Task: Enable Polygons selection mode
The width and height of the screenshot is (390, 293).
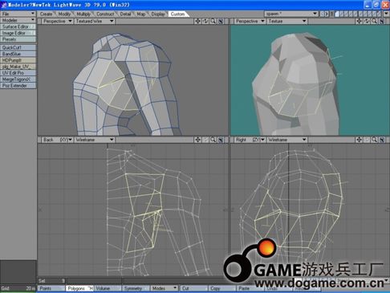Action: [79, 288]
